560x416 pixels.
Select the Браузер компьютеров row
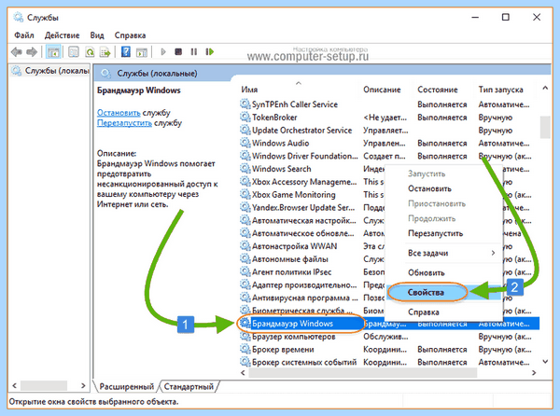point(389,337)
